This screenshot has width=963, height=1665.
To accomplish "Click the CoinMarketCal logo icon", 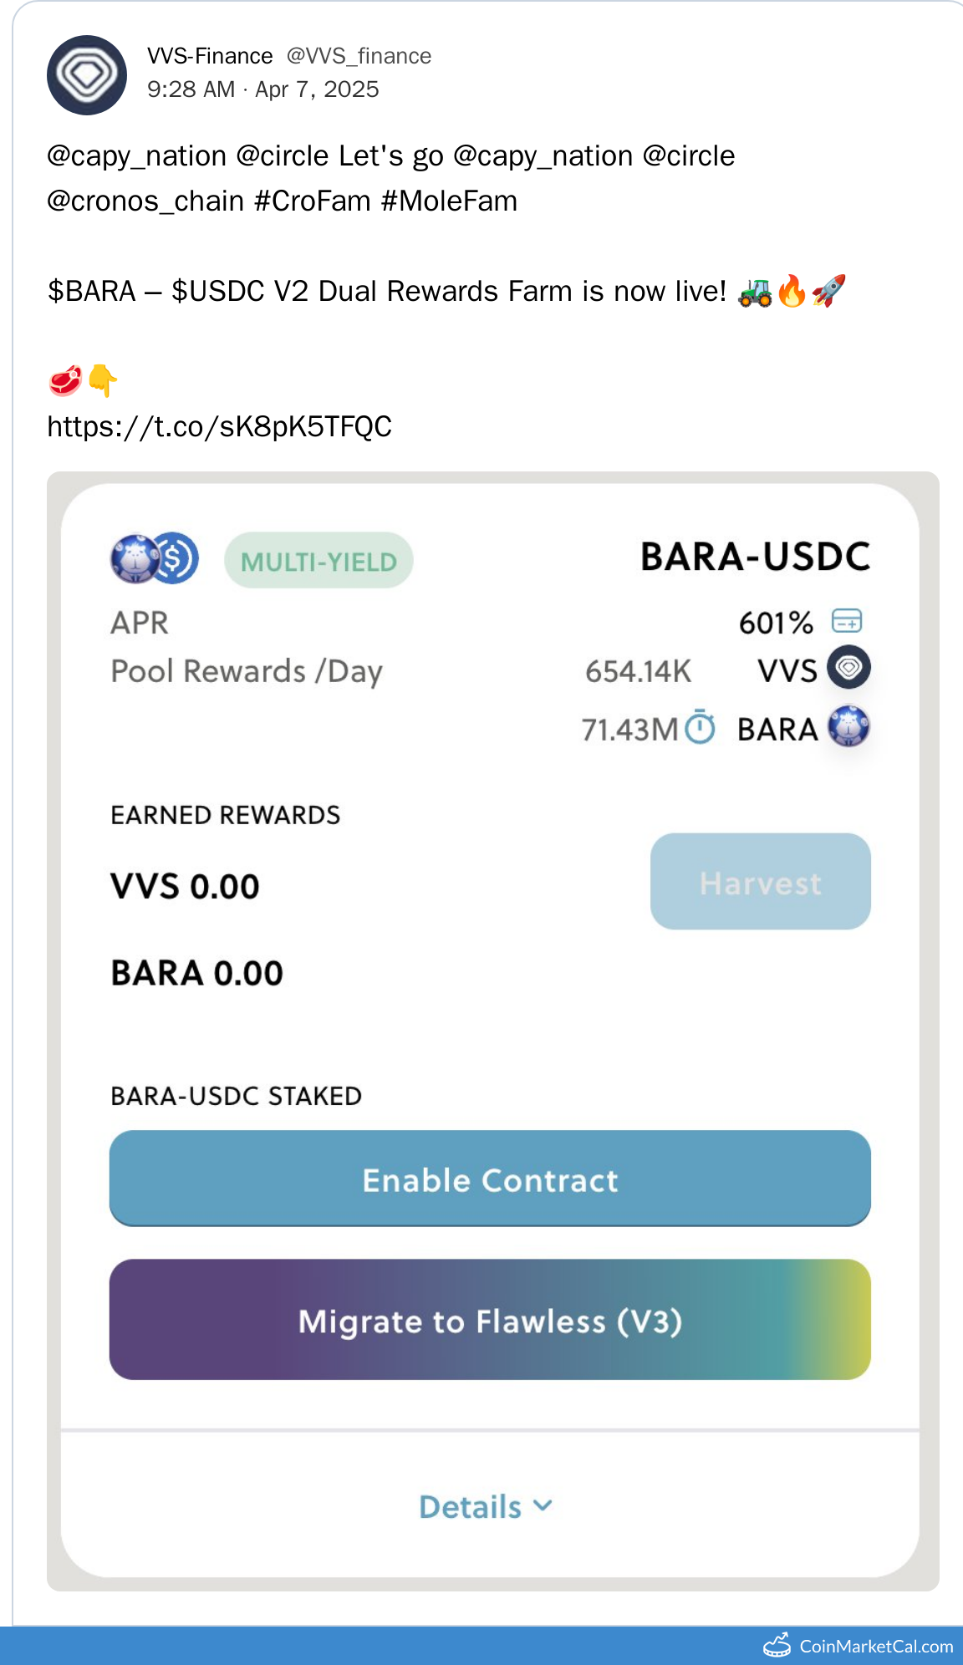I will [777, 1645].
